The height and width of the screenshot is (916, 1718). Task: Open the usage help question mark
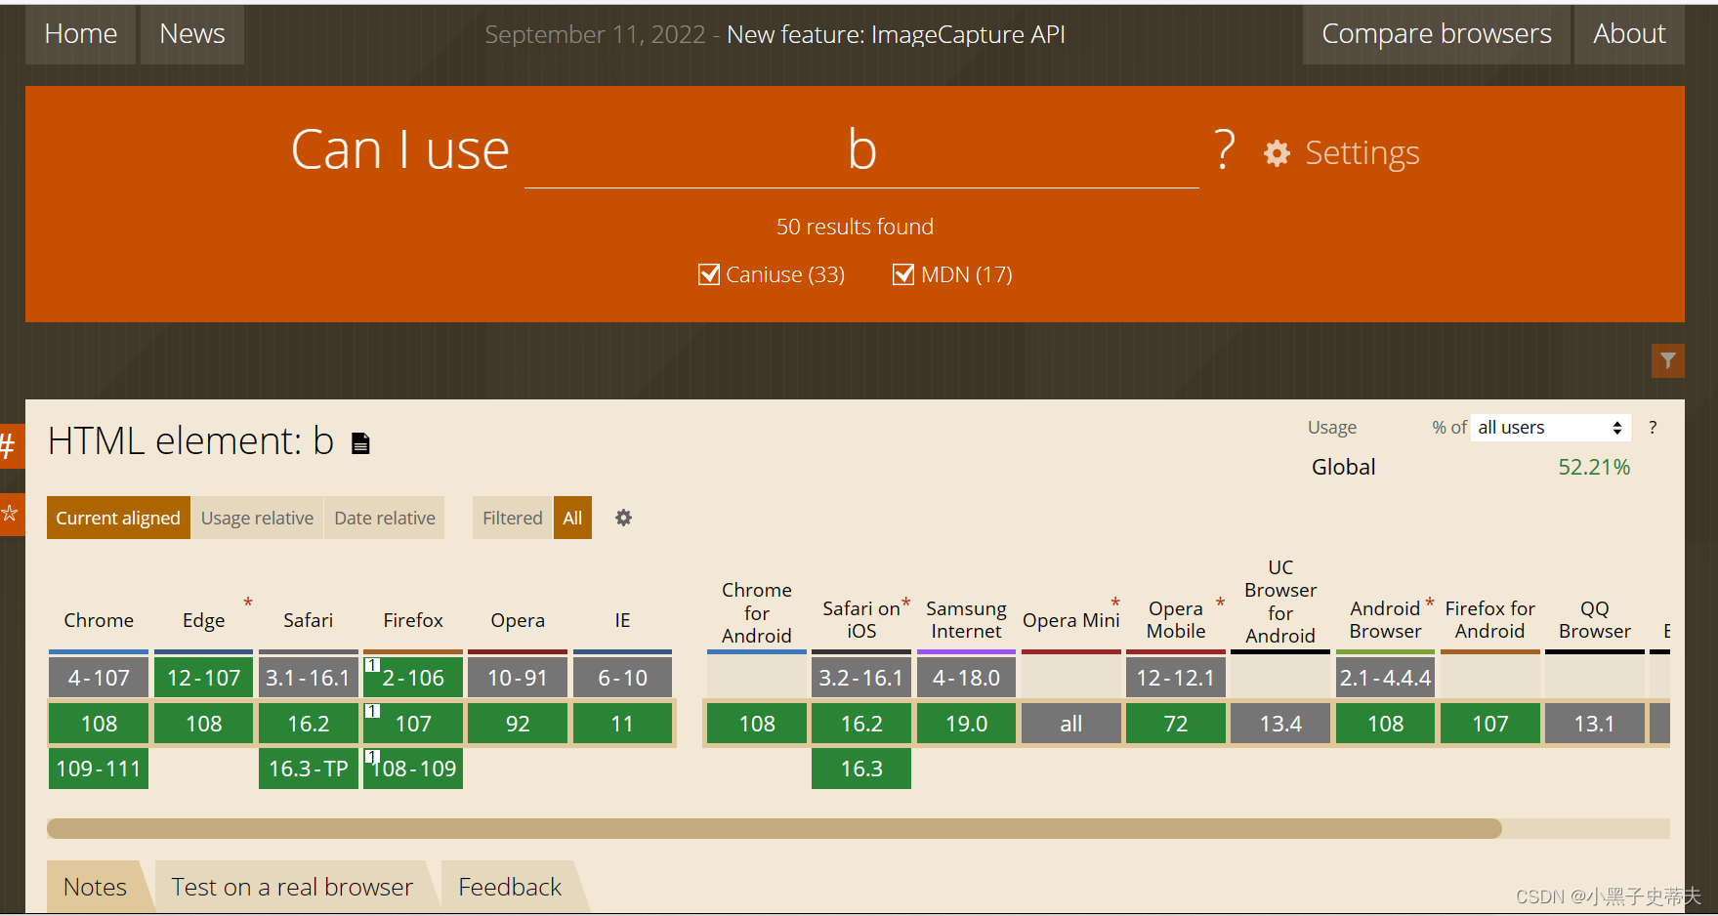(x=1653, y=428)
